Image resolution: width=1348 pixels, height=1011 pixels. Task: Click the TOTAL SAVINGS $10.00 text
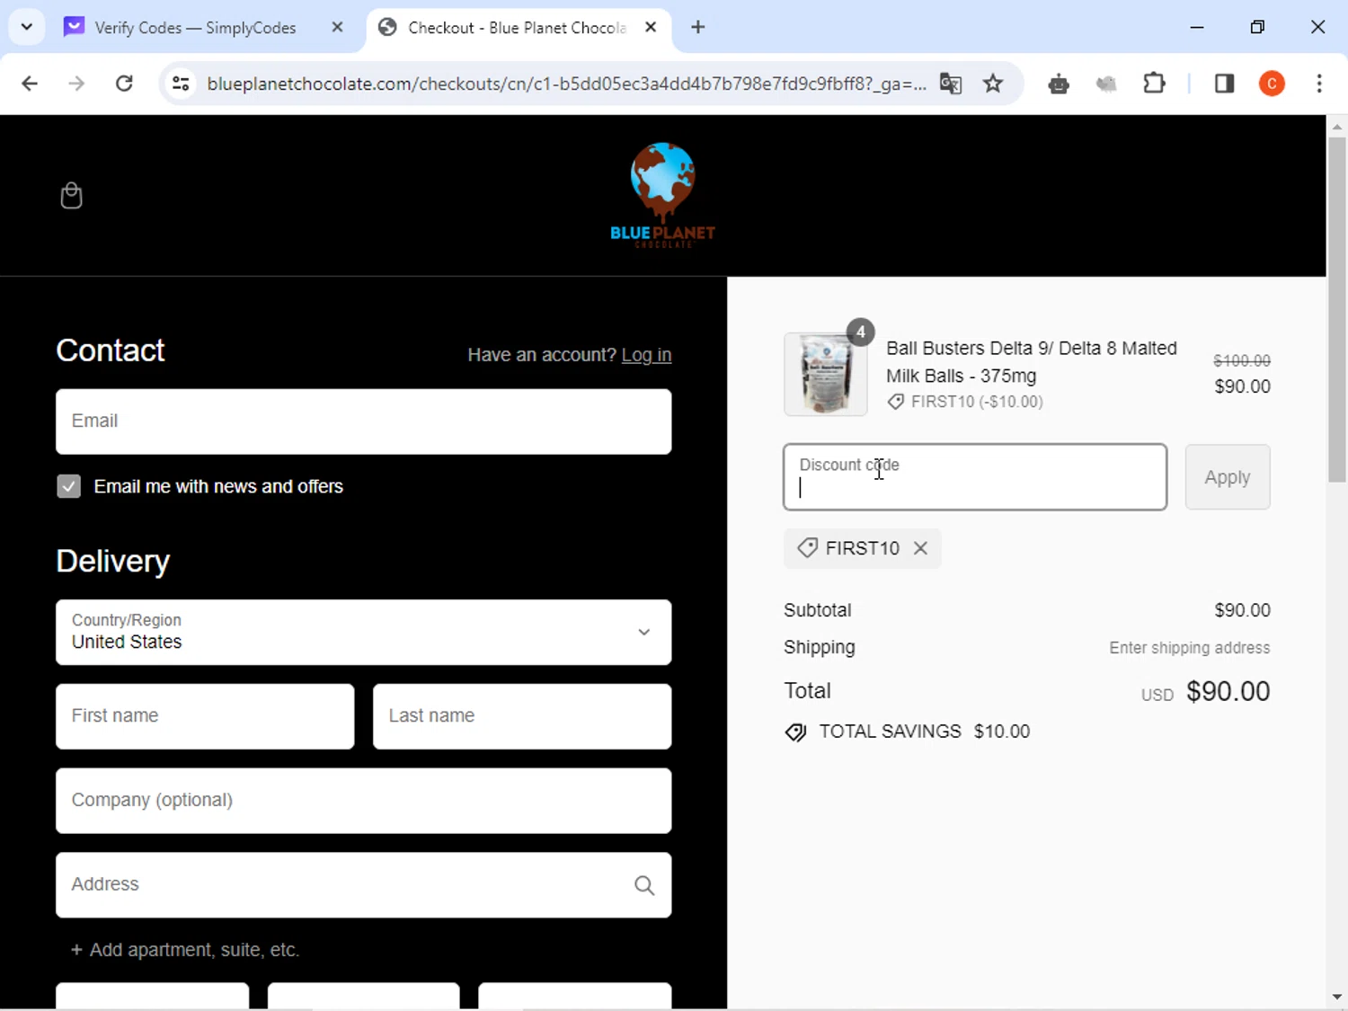click(925, 732)
